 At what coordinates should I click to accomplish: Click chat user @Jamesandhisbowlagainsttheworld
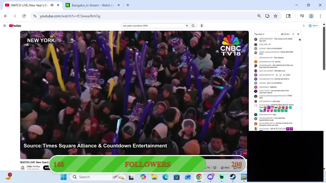point(273,96)
